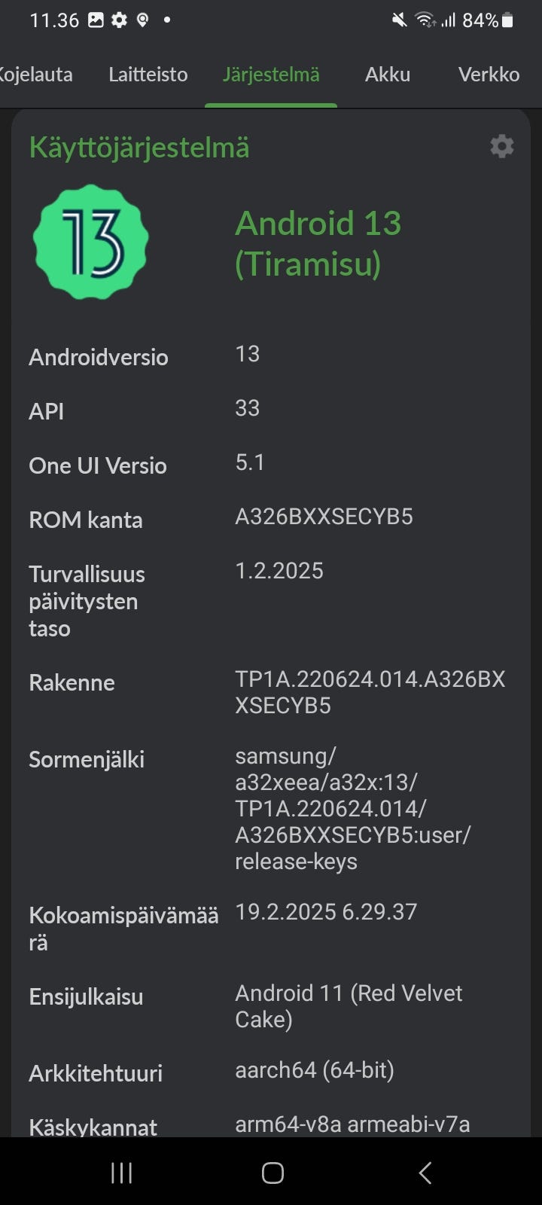Tap the ROM kanta value A326BXXSECYB5
The width and height of the screenshot is (542, 1205).
(x=324, y=517)
